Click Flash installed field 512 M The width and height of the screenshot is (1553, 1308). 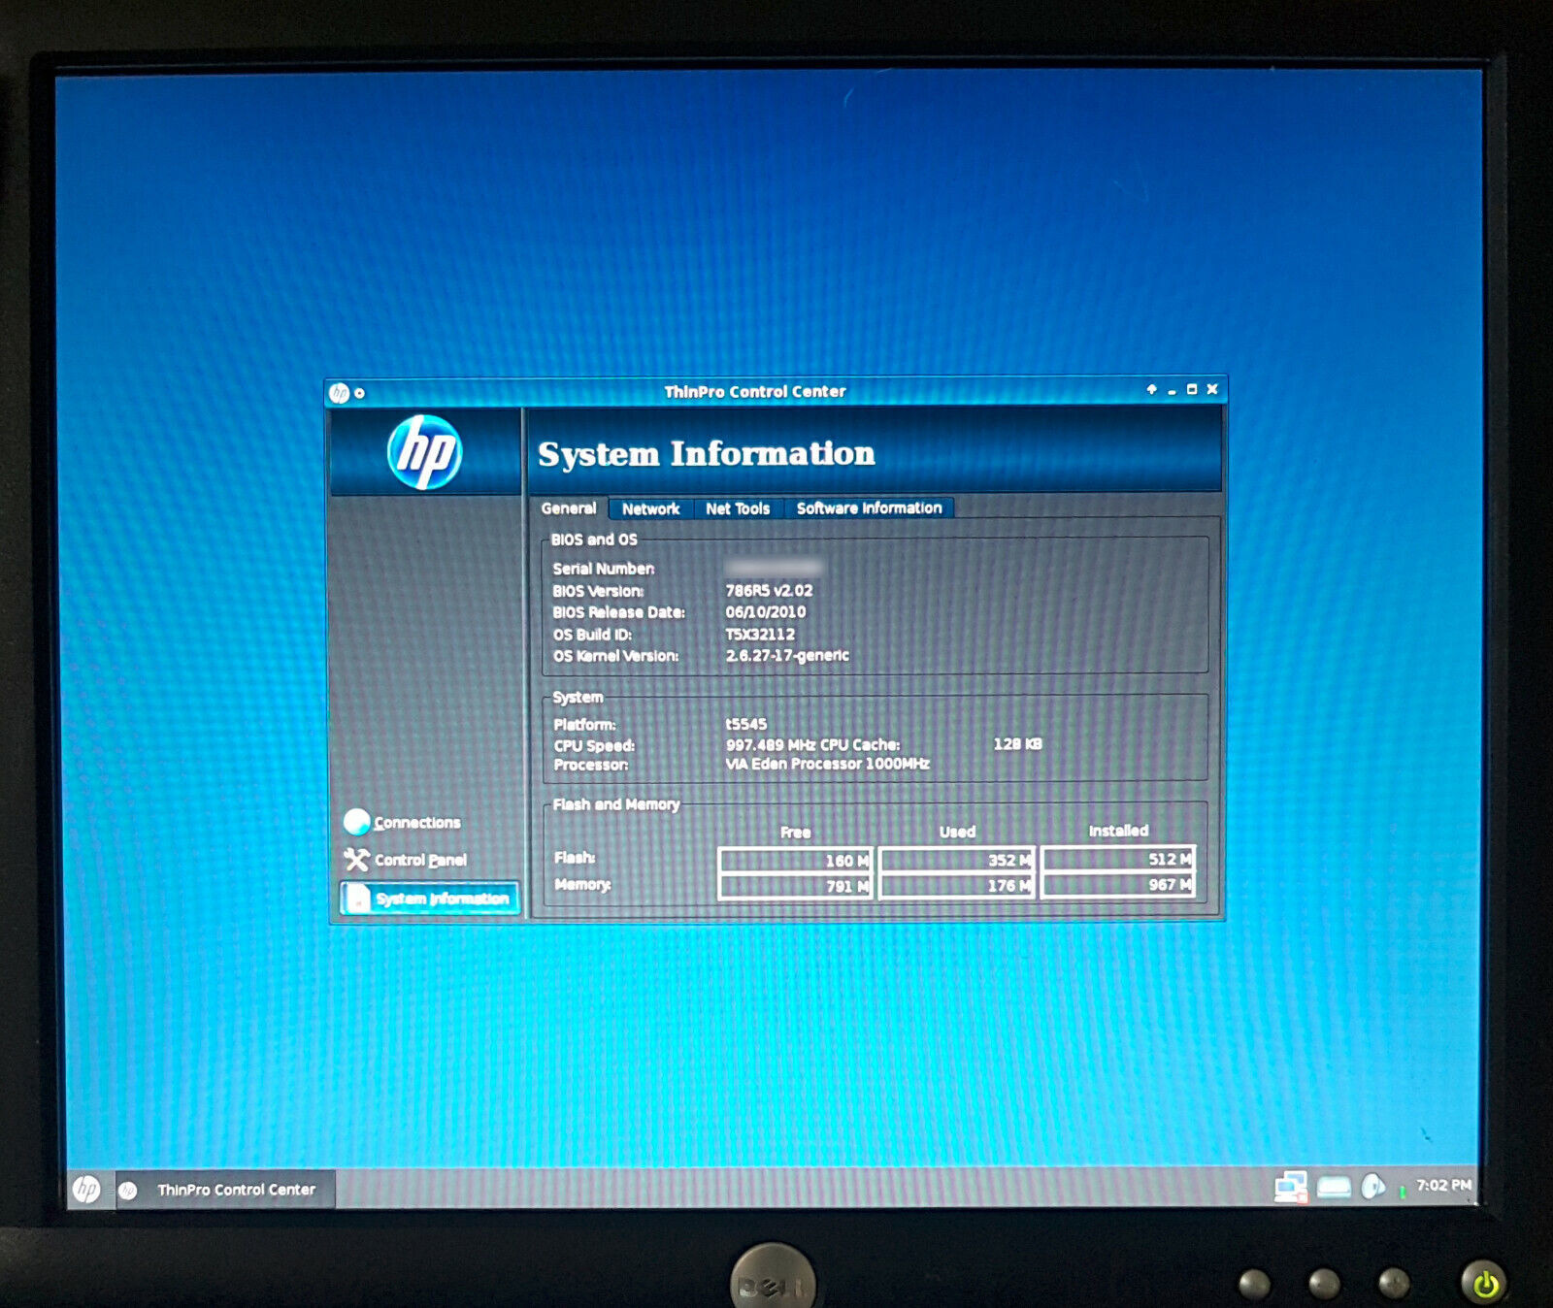pyautogui.click(x=1118, y=859)
